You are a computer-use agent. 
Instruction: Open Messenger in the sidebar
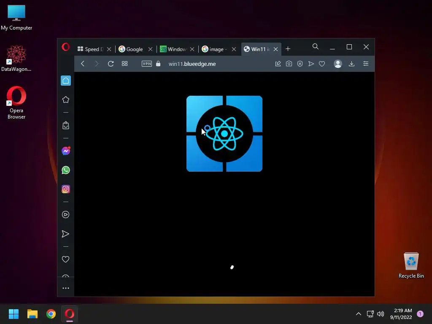coord(66,151)
